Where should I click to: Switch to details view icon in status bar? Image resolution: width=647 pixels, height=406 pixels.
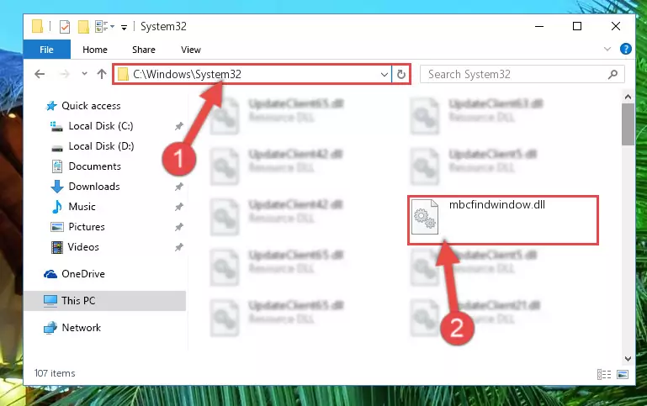click(604, 374)
